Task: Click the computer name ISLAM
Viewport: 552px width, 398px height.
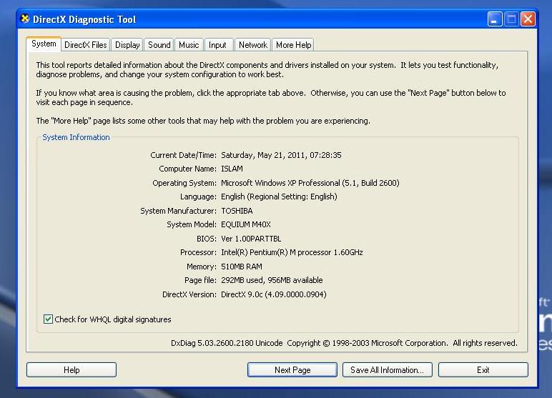Action: point(232,169)
